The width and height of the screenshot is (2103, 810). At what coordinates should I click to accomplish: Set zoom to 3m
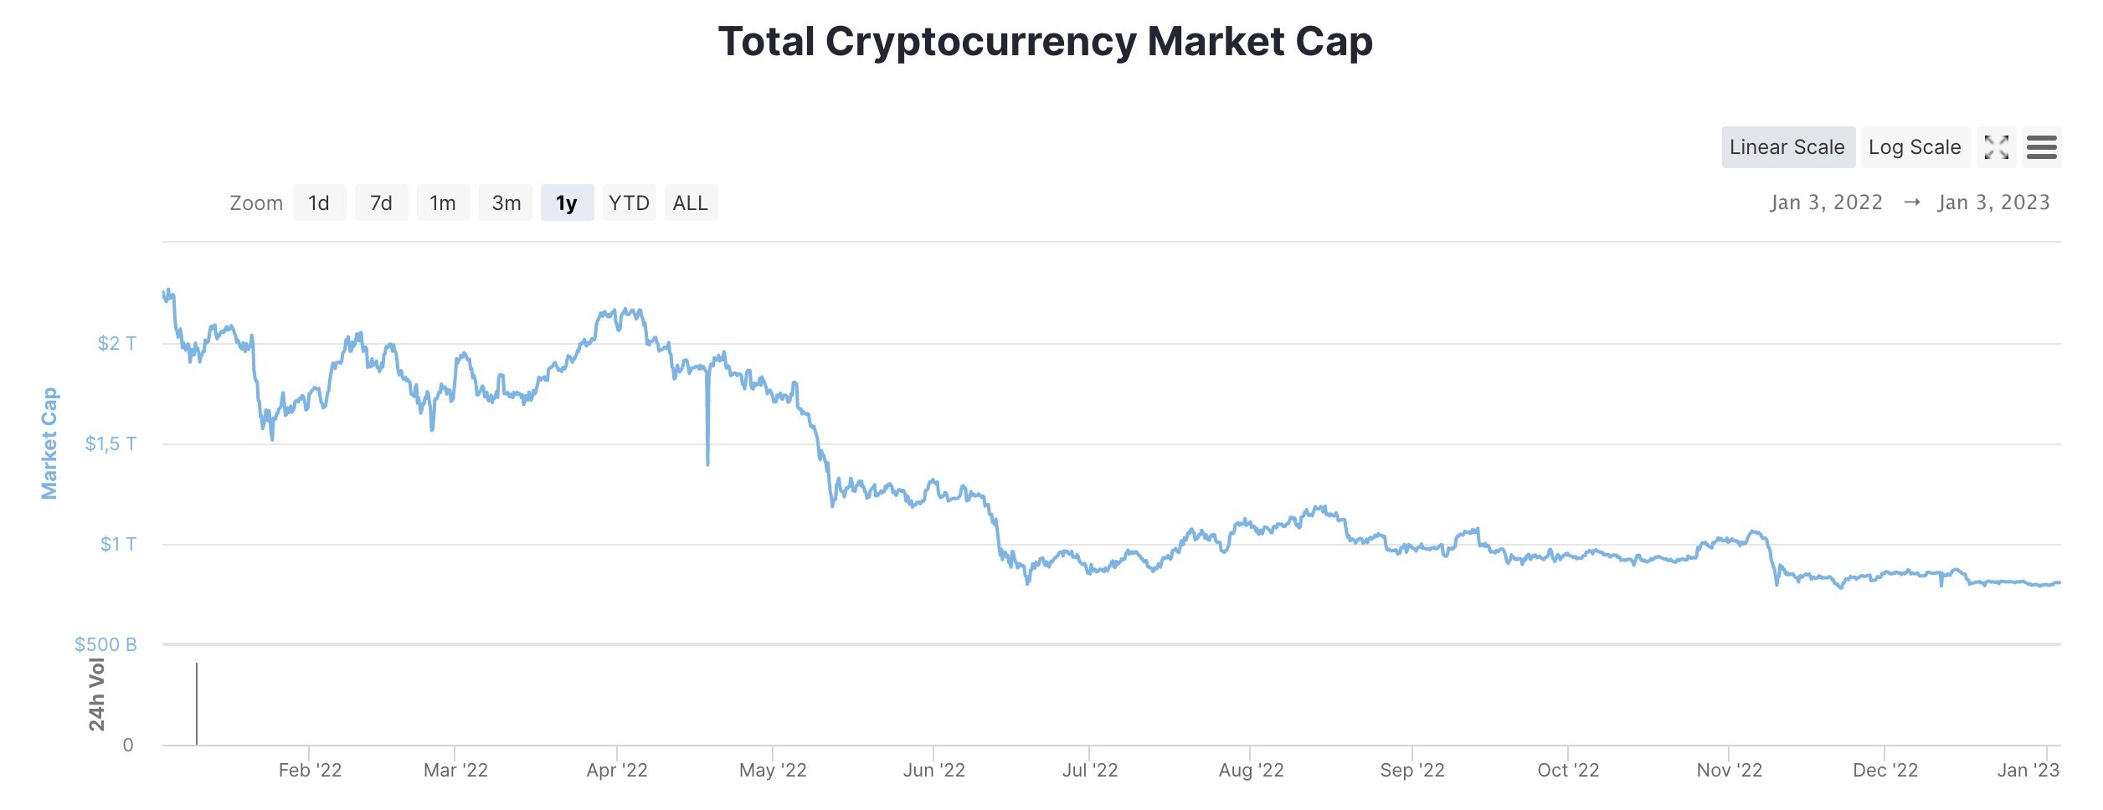(x=506, y=203)
